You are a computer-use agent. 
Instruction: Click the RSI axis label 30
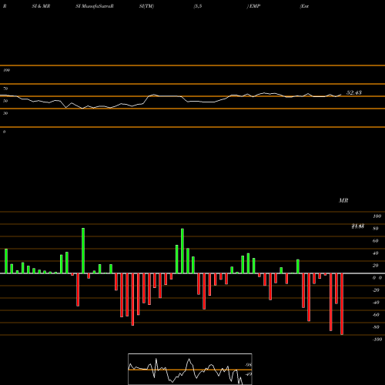coord(5,113)
